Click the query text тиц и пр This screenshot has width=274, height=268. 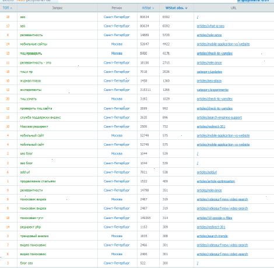pos(26,72)
